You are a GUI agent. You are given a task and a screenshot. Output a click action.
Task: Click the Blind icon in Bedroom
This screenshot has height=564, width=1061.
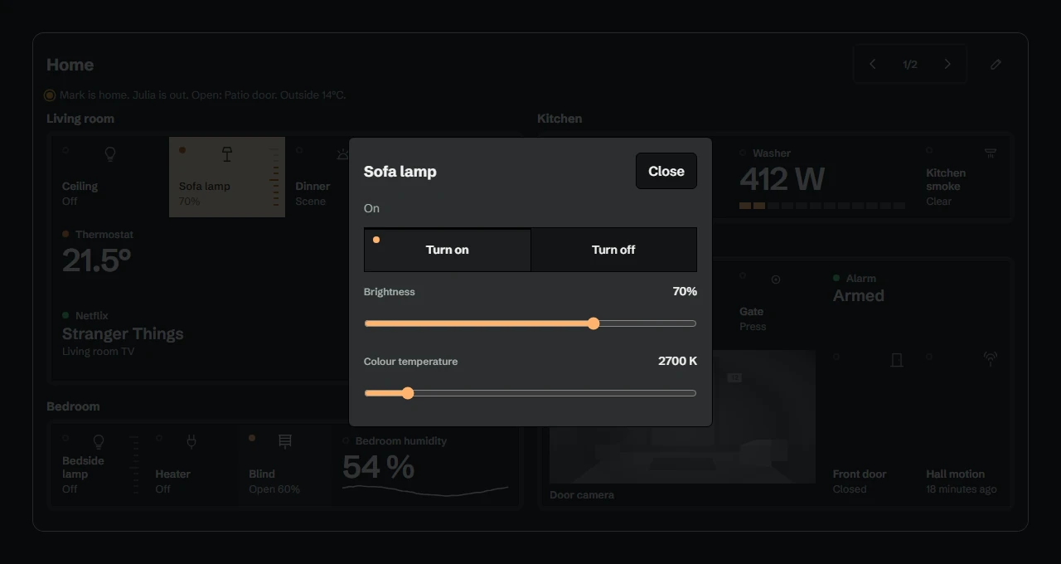285,441
